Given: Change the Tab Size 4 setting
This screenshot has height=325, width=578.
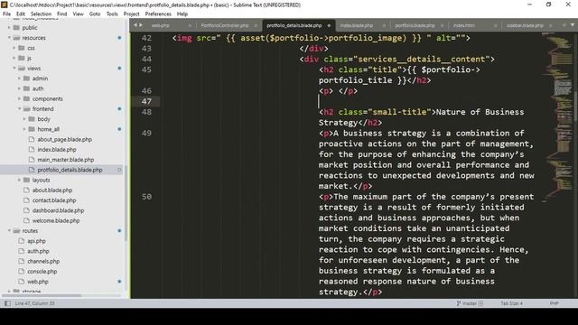Looking at the screenshot, I should tap(512, 303).
